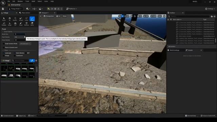
Task: Click the Brush Size value slider
Action: point(20,34)
